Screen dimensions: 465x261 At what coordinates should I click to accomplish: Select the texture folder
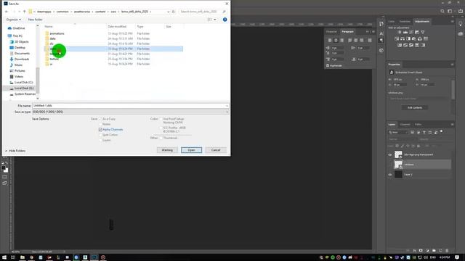[x=54, y=59]
